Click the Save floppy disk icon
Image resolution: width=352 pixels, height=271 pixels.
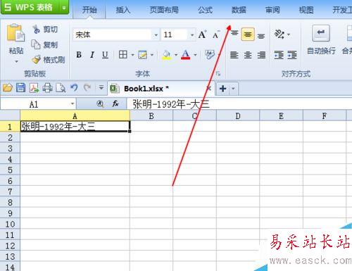click(x=20, y=88)
